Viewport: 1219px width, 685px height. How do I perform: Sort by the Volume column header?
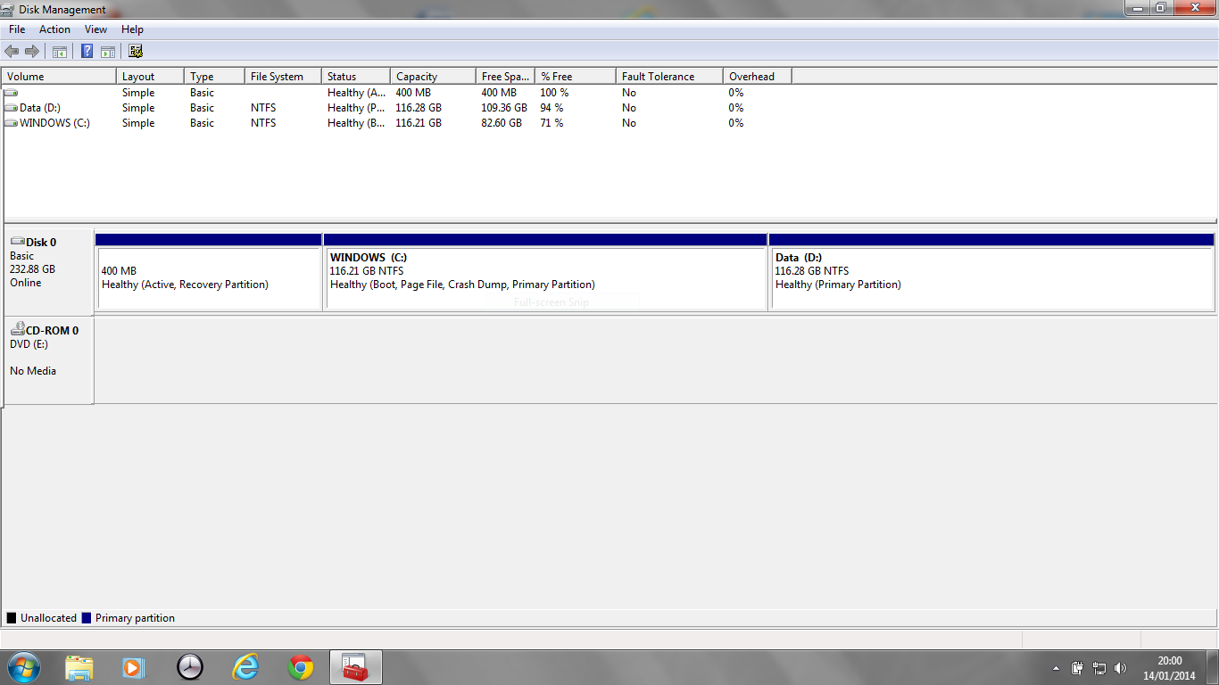tap(59, 77)
